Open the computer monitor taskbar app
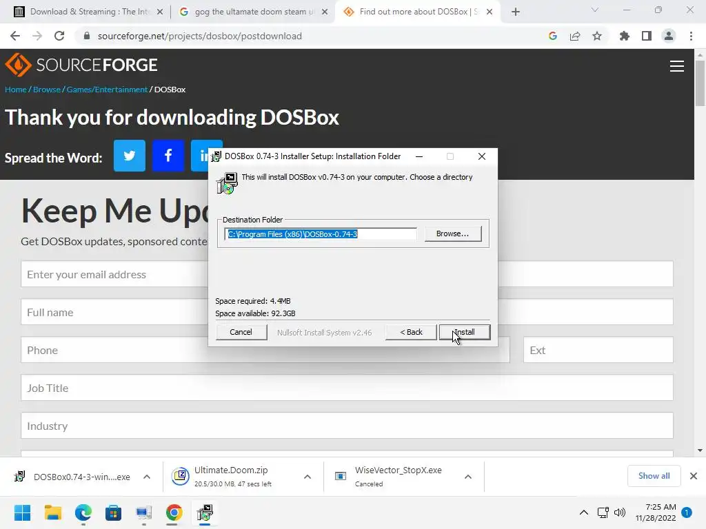This screenshot has height=529, width=706. 143,512
